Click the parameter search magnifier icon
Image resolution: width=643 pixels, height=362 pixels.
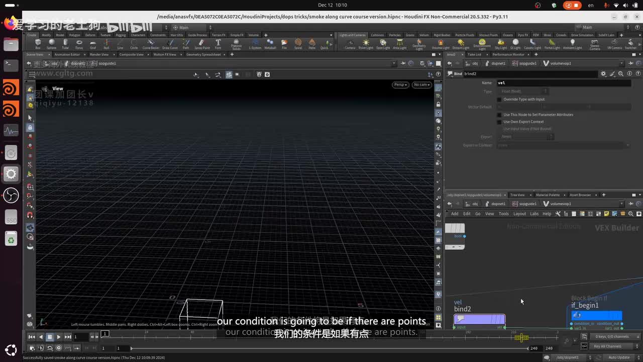[x=621, y=74]
